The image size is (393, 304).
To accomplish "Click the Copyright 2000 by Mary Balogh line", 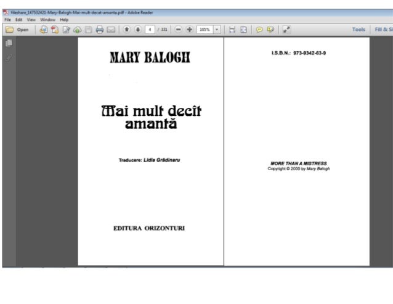I will point(299,169).
